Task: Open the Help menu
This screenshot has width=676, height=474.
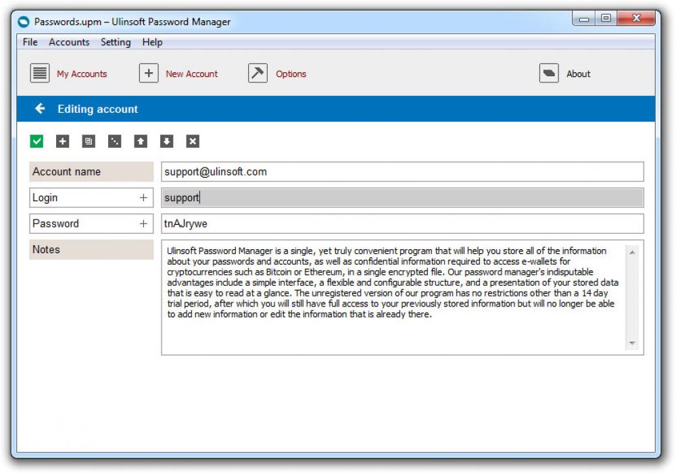Action: (x=152, y=42)
